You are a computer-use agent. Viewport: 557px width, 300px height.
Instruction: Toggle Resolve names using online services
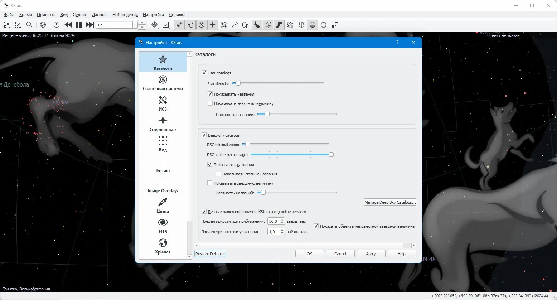coord(204,212)
